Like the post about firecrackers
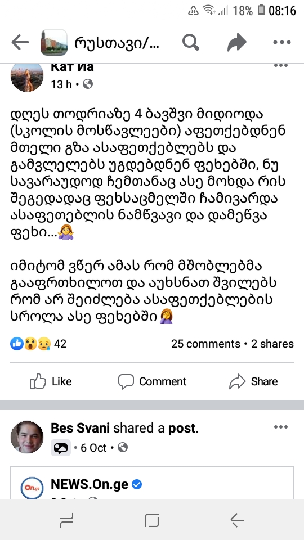 (51, 381)
